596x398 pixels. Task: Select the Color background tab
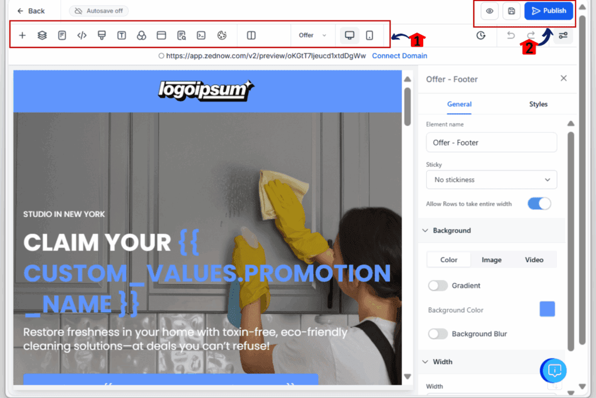[x=449, y=260]
